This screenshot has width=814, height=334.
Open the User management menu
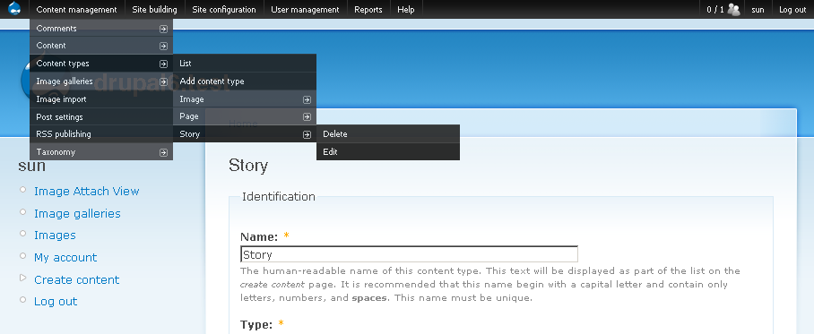tap(305, 9)
